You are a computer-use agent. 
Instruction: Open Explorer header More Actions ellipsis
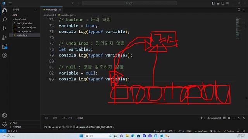click(36, 10)
